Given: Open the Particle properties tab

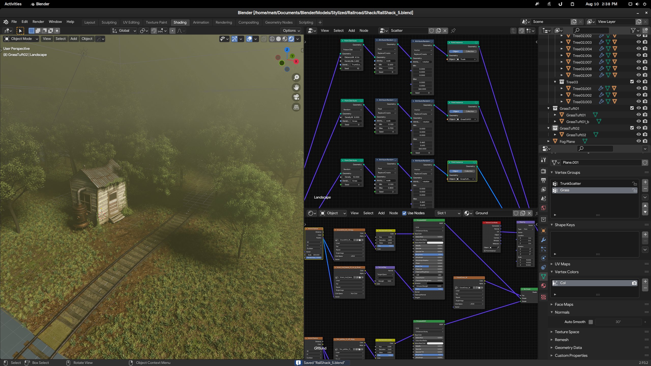Looking at the screenshot, I should 543,249.
